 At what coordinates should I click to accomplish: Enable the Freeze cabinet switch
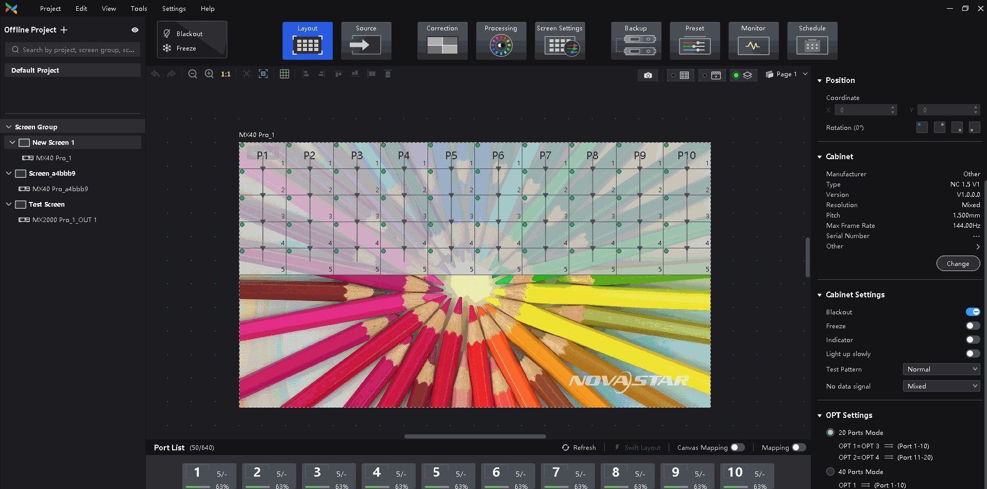[973, 326]
